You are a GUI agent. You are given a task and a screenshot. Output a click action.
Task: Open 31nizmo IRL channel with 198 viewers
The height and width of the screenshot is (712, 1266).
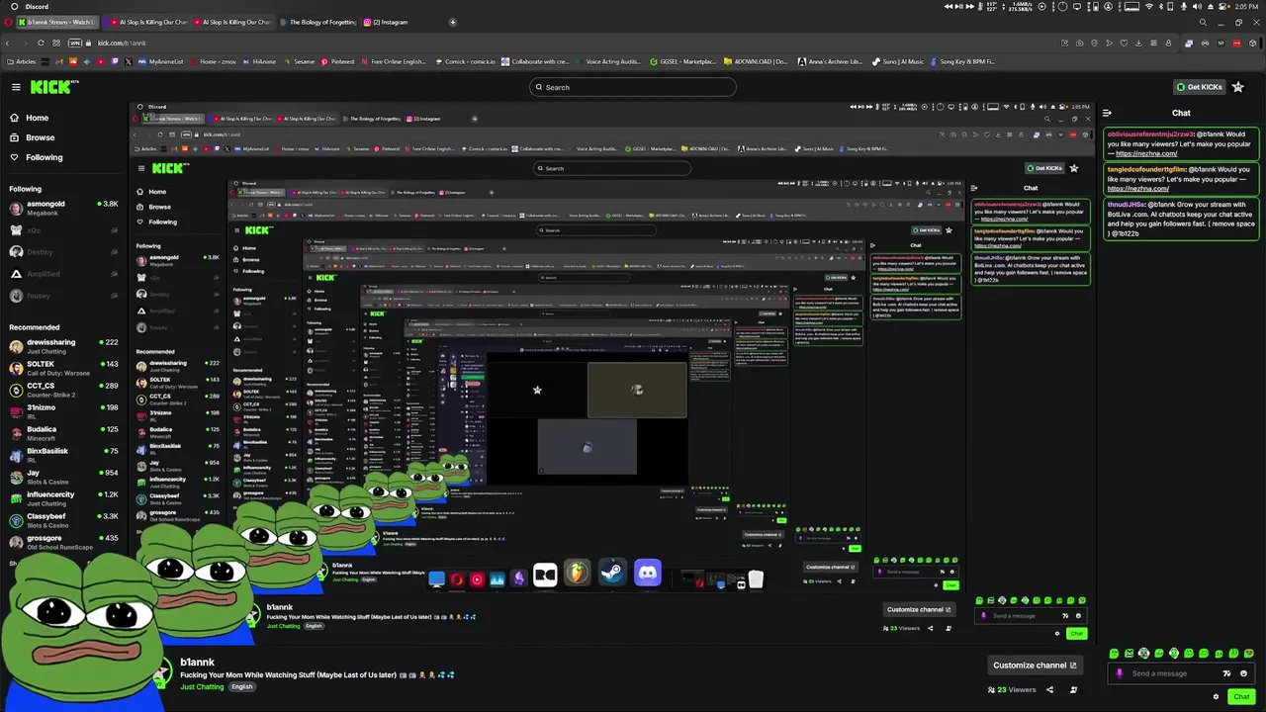point(64,411)
